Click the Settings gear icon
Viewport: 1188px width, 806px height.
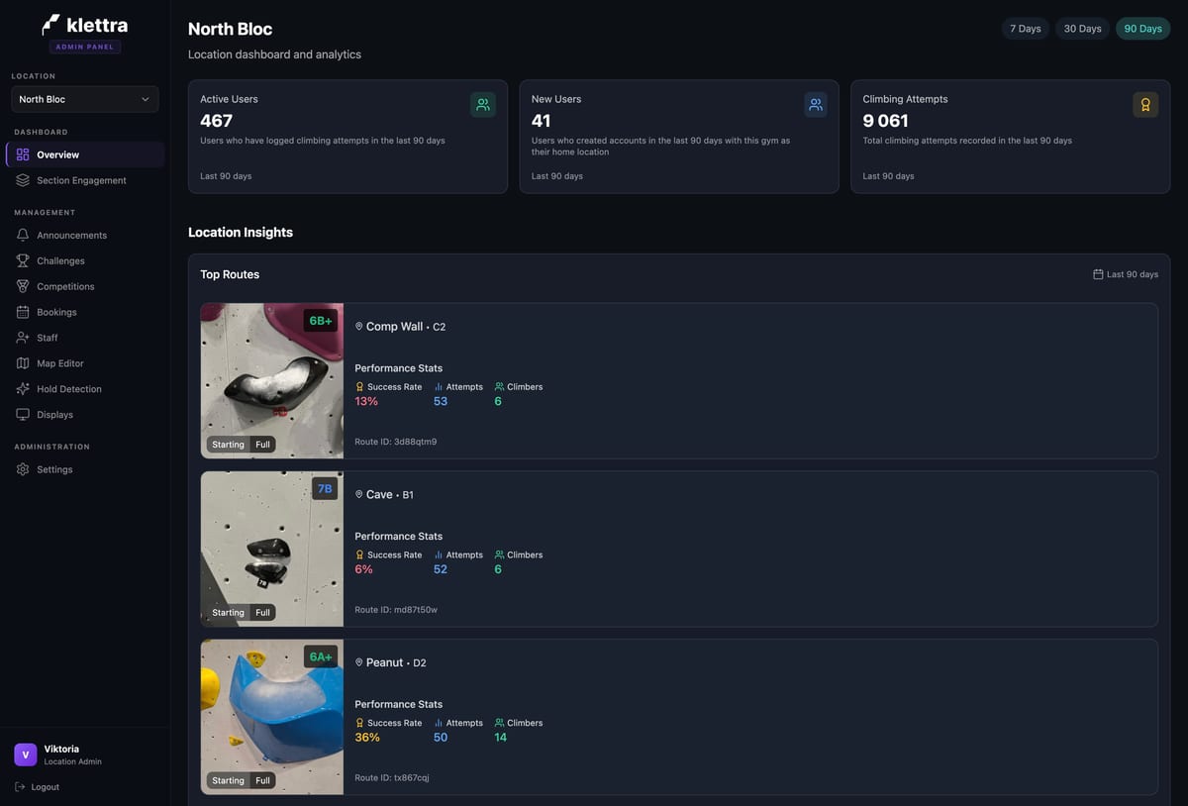[x=23, y=469]
